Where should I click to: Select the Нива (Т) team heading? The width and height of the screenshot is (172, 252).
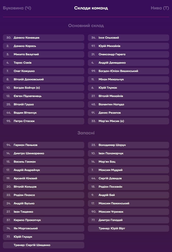coord(160,8)
